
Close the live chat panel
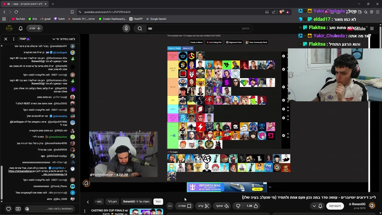(6, 39)
